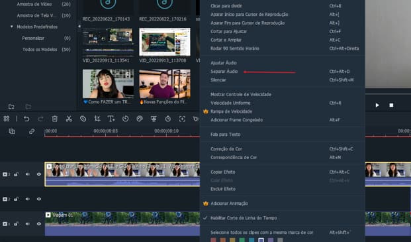
Task: Select the scissors Split tool
Action: pos(69,119)
